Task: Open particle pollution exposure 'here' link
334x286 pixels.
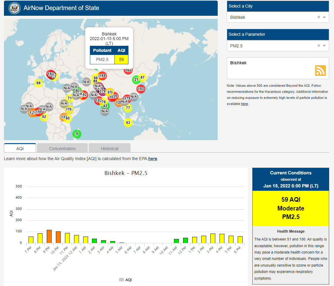Action: click(244, 104)
